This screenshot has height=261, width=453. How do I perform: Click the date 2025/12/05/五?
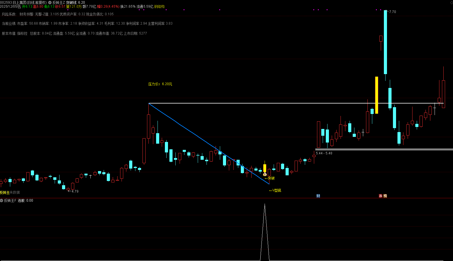(10, 7)
